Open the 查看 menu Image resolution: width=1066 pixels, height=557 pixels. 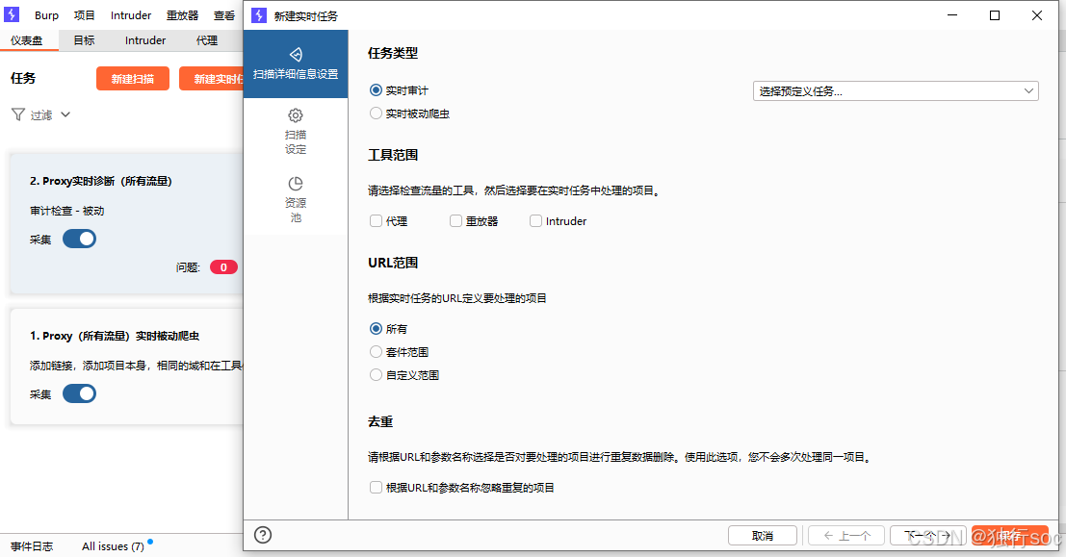(x=224, y=15)
